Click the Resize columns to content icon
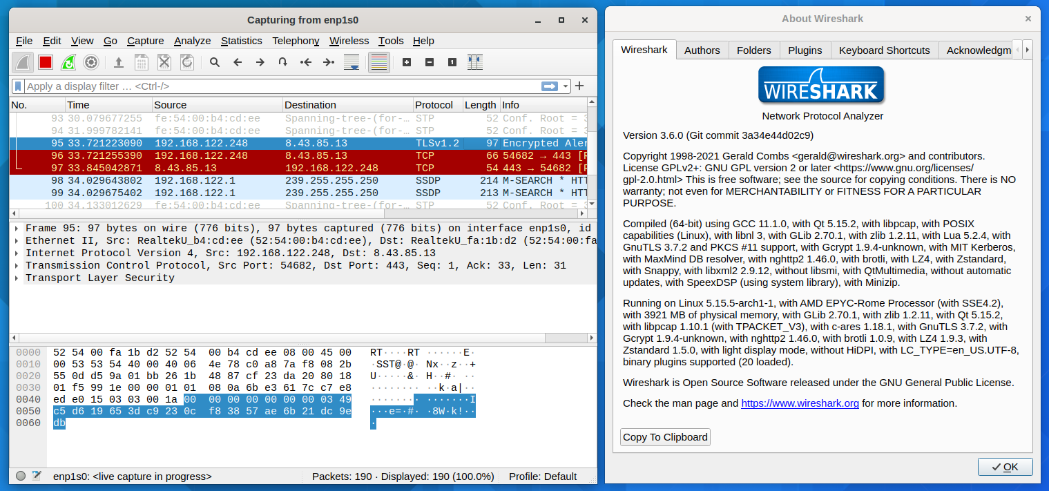Viewport: 1049px width, 491px height. [x=475, y=62]
